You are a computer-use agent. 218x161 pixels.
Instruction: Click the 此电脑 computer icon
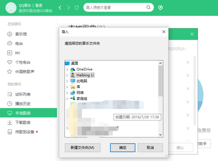73,81
